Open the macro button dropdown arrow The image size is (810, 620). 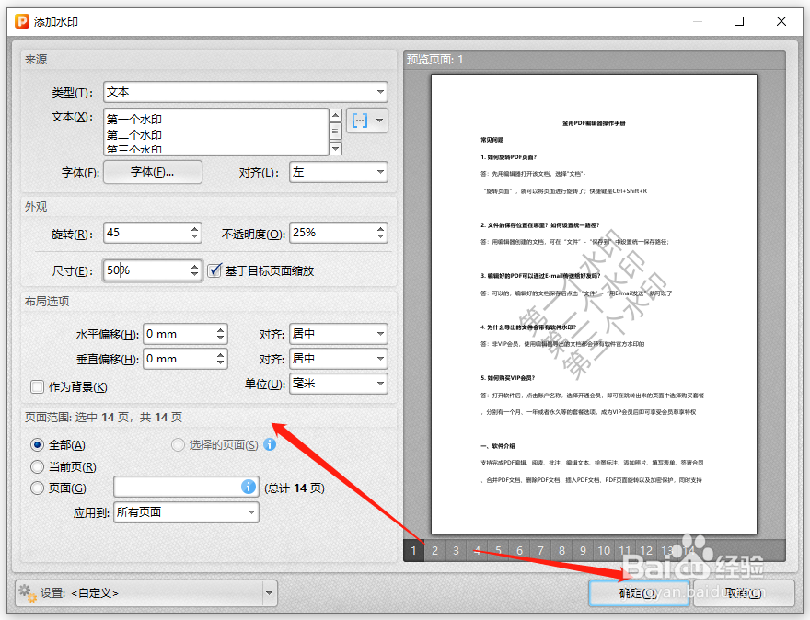(379, 121)
